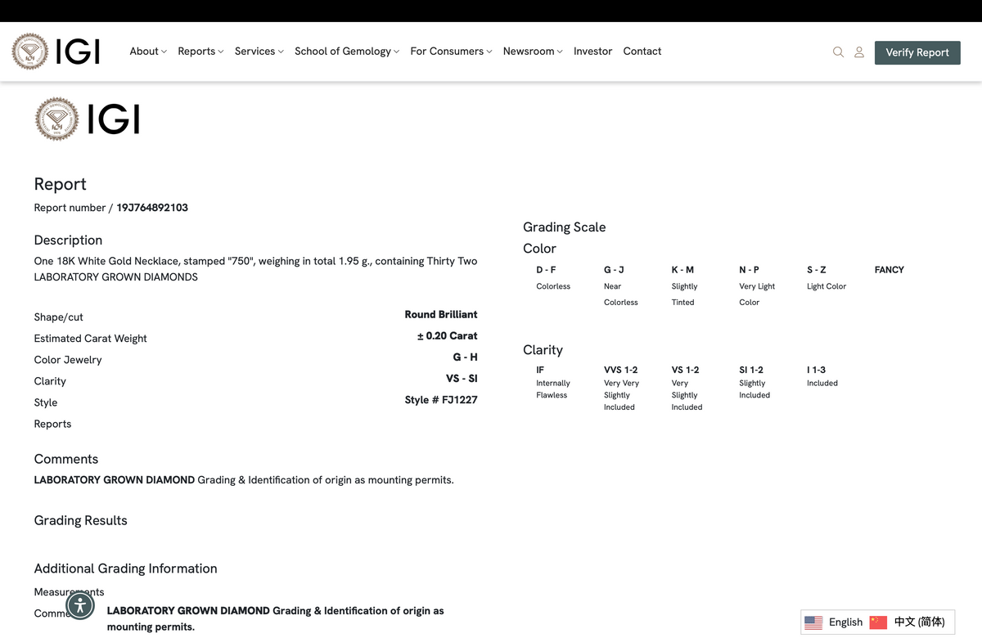This screenshot has width=982, height=638.
Task: Switch language to 中文 (简体)
Action: (919, 622)
